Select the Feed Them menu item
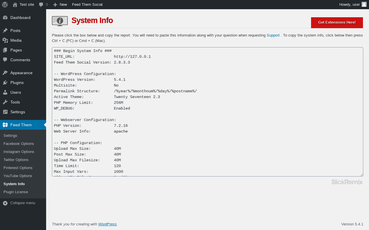 pos(23,125)
